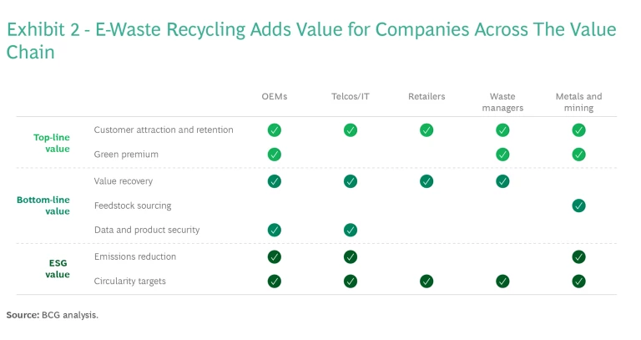Click Telcos/IT checkmark for Value recovery
The image size is (641, 340).
(351, 181)
